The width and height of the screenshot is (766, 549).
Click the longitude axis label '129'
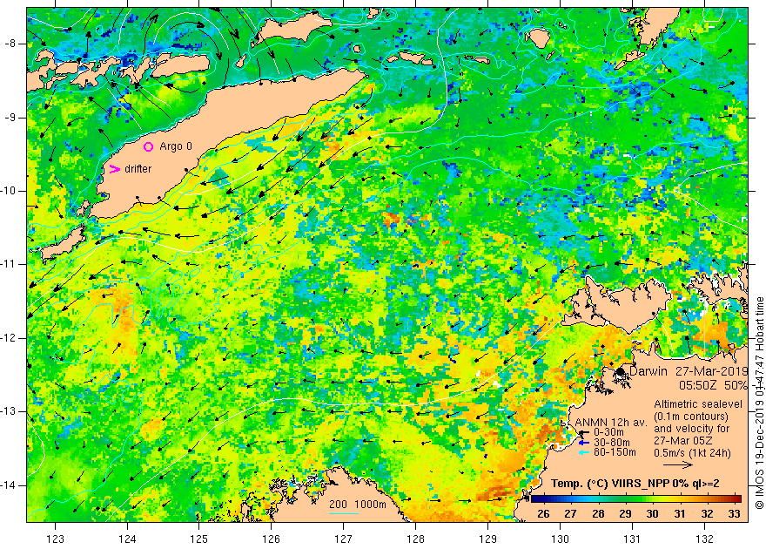[488, 539]
